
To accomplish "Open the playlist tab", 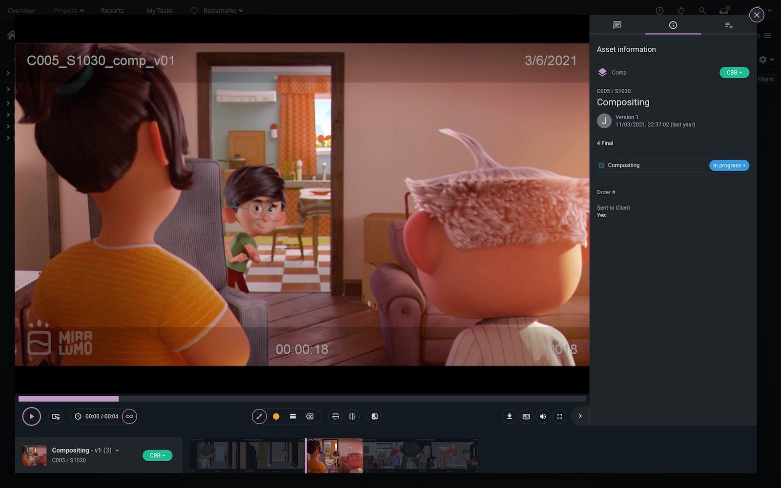I will coord(728,25).
